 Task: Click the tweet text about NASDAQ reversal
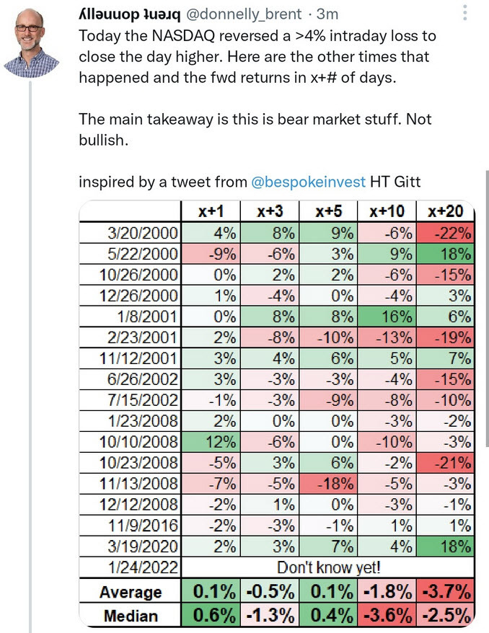(257, 56)
